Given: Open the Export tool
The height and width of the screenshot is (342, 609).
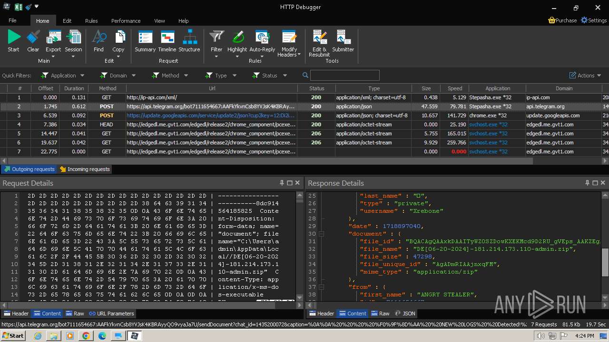Looking at the screenshot, I should click(x=53, y=41).
